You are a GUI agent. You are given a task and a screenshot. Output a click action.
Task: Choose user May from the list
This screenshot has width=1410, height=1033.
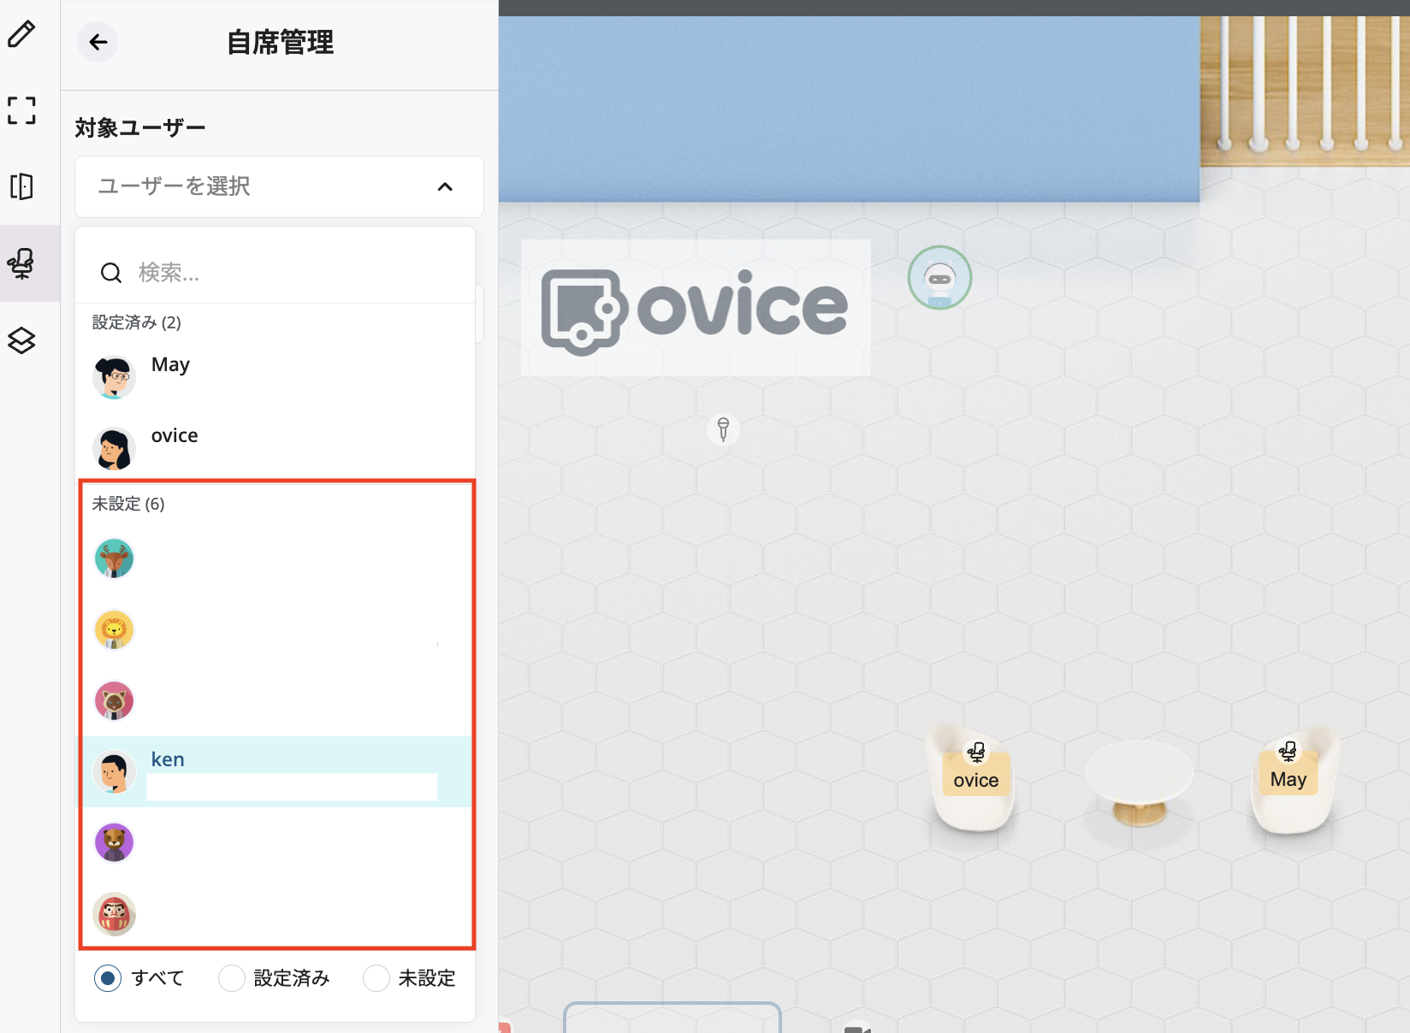(x=275, y=376)
